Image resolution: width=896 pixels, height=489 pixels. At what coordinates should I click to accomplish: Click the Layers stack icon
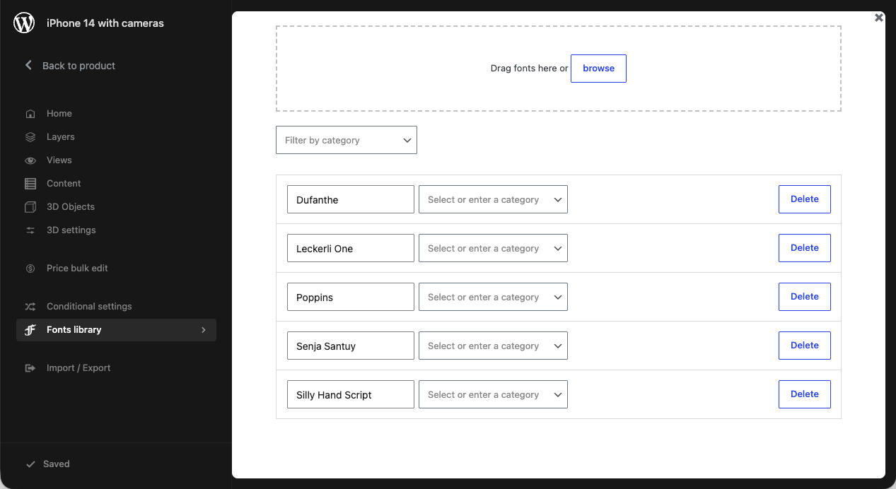pyautogui.click(x=30, y=137)
